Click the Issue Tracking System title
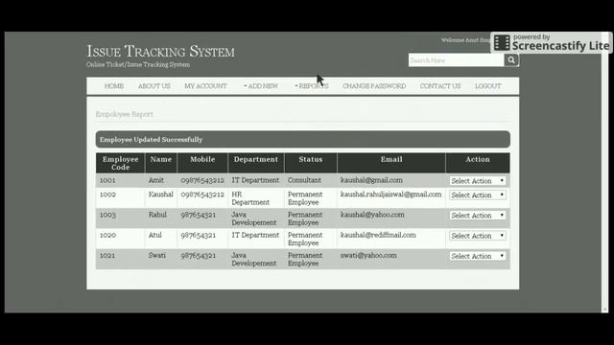Screen dimensions: 614x345 (x=160, y=51)
